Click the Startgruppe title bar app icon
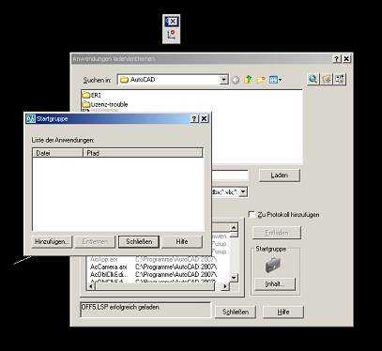382x351 pixels. tap(31, 119)
